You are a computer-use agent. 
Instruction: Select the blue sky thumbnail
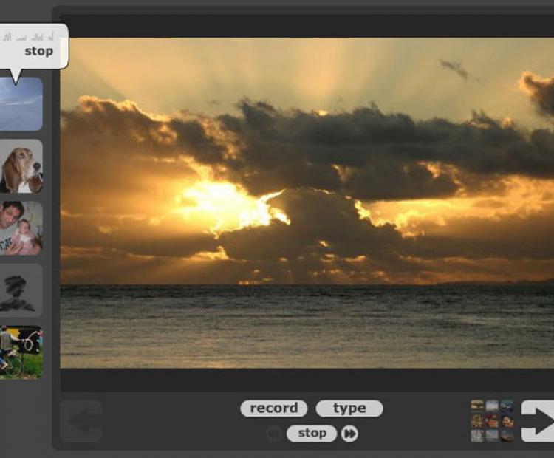tap(21, 104)
